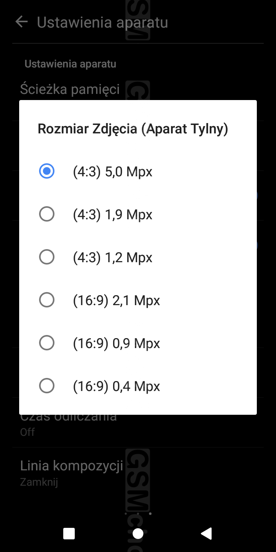Tap the (4:3) 1,2 Mpx option label

point(113,258)
